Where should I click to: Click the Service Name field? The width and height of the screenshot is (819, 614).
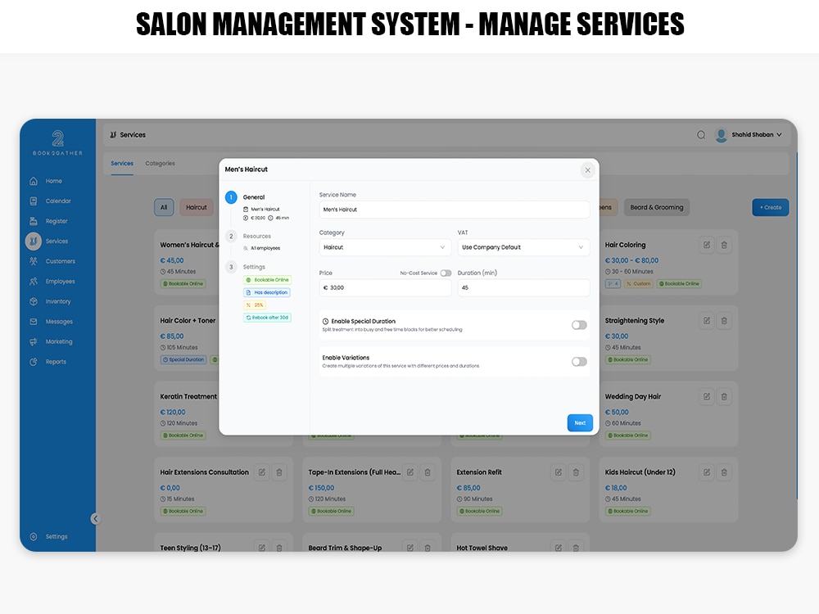[455, 210]
